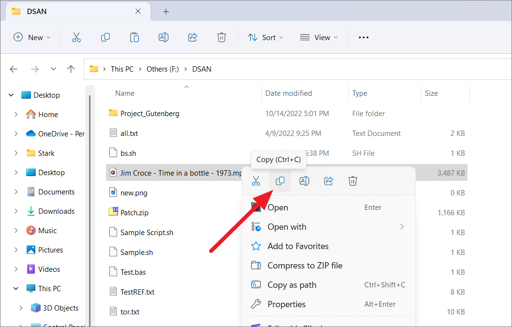Image resolution: width=512 pixels, height=327 pixels.
Task: Open the See more (three dots) menu
Action: 363,38
